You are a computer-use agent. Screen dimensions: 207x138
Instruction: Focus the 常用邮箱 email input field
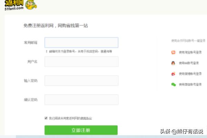[81, 42]
